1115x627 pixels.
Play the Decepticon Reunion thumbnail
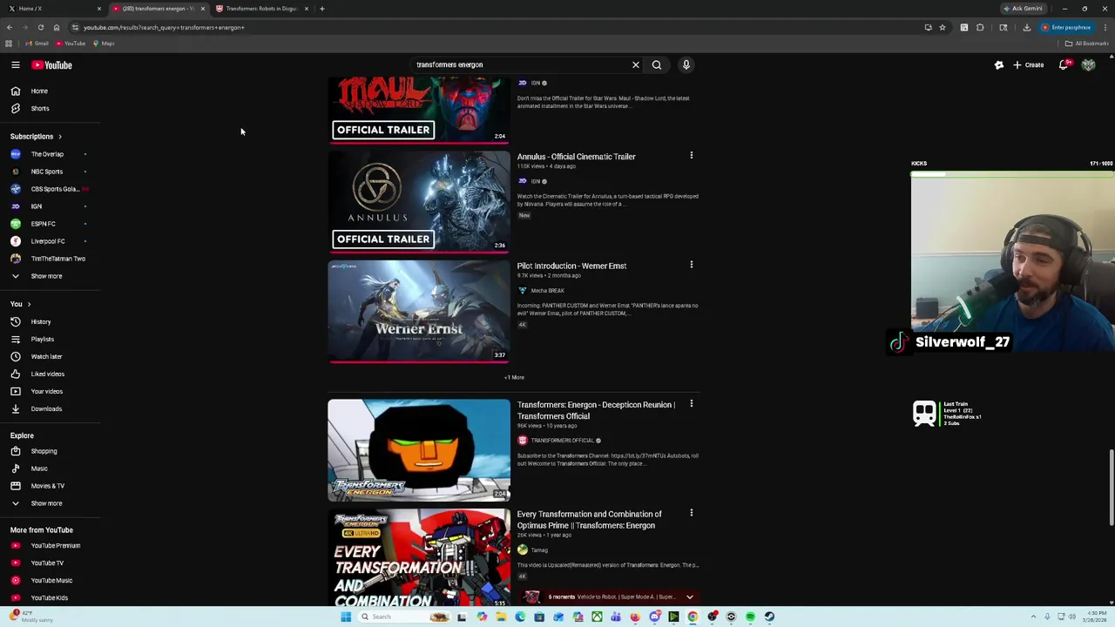419,450
